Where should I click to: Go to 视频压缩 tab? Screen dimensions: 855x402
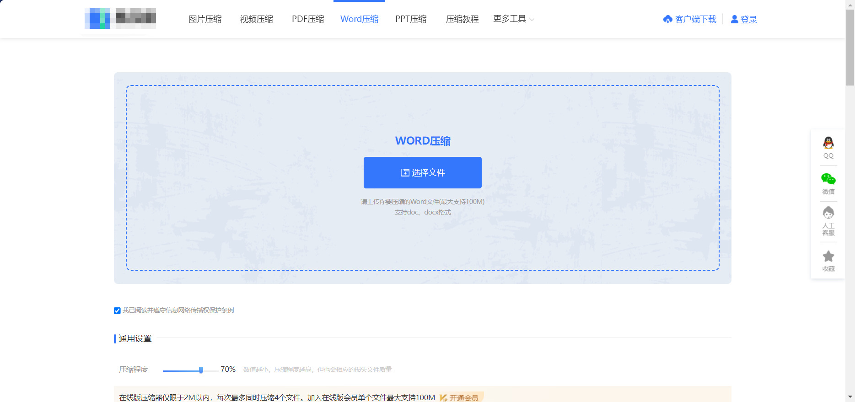tap(256, 19)
